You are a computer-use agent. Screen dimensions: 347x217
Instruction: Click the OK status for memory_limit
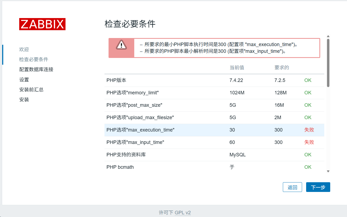(x=308, y=93)
